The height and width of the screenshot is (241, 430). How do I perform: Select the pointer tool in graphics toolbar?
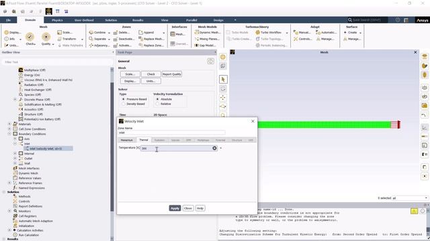[x=223, y=80]
